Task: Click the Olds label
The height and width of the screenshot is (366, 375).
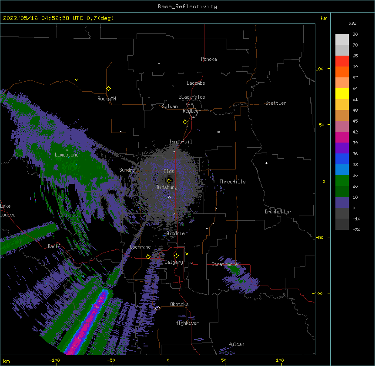Action: tap(169, 171)
